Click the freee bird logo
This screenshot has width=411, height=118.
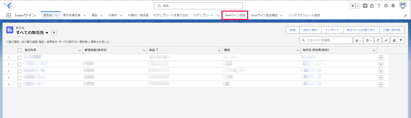point(8,5)
